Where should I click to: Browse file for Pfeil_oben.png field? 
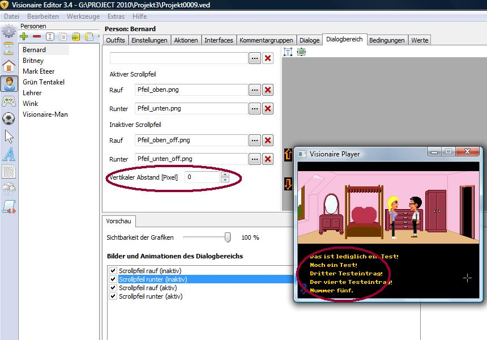click(x=255, y=90)
